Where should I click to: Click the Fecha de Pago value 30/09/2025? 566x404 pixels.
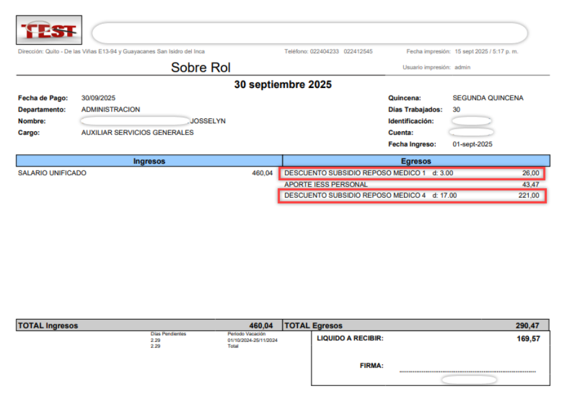tap(98, 98)
